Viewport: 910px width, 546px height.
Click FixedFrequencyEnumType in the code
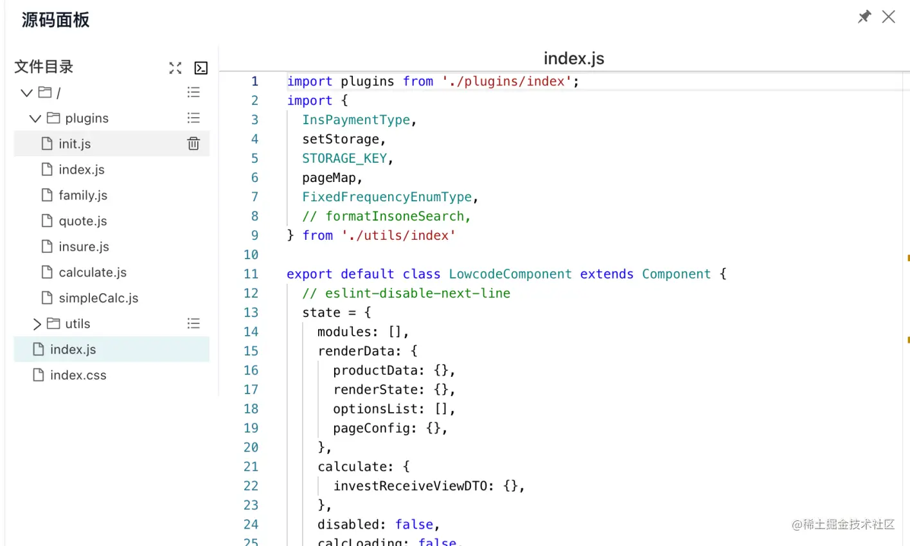387,197
